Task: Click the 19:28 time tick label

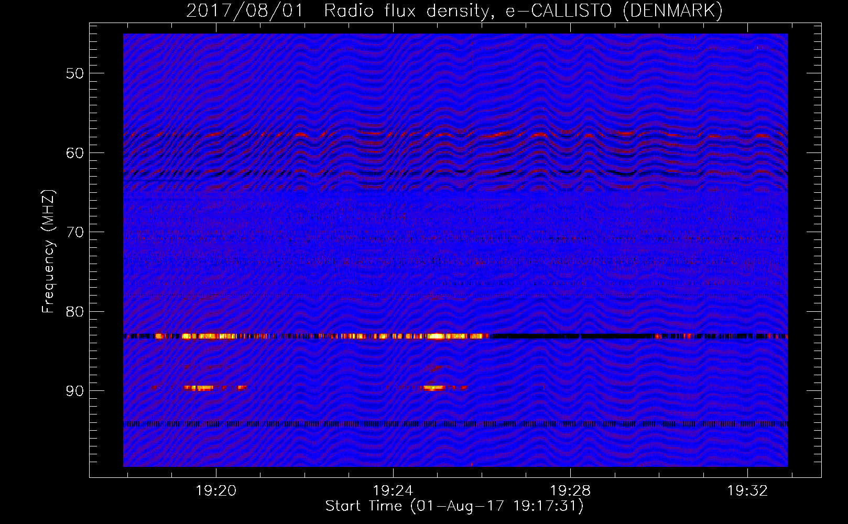Action: click(570, 491)
